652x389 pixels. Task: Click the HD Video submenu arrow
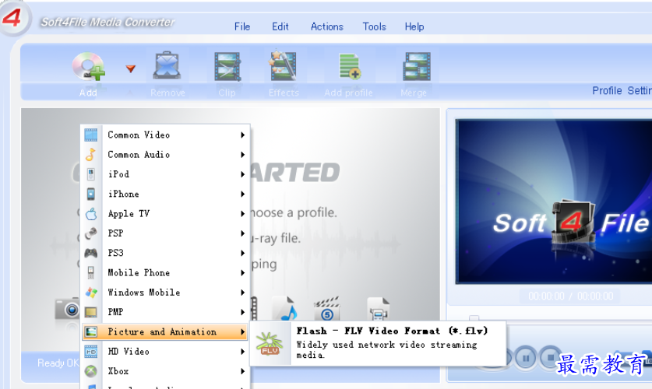(242, 352)
